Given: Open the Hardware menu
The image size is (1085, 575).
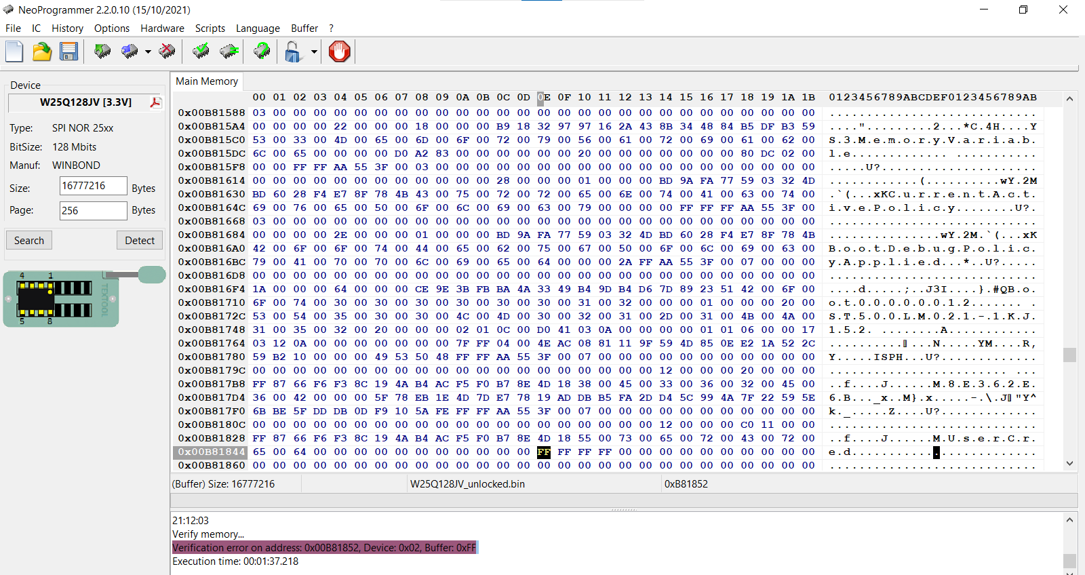Looking at the screenshot, I should pos(162,28).
